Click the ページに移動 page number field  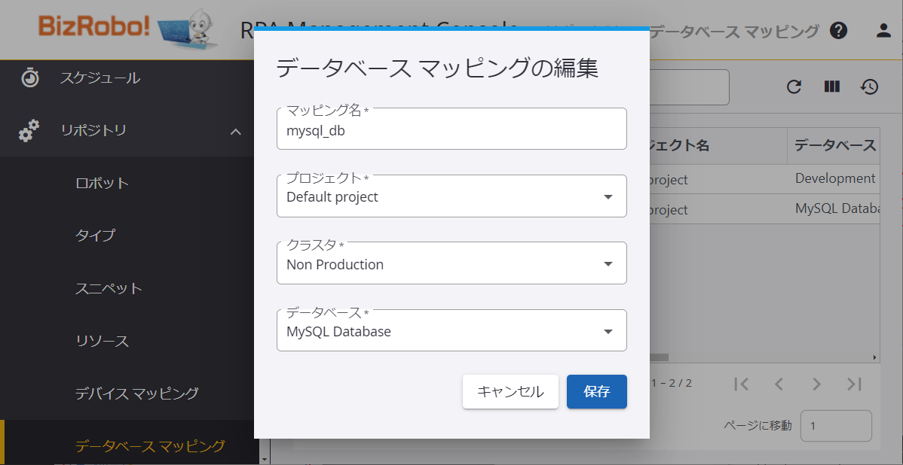coord(836,426)
